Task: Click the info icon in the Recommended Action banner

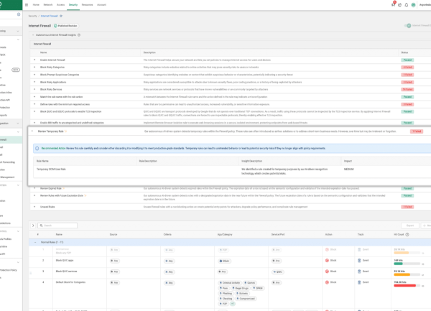Action: click(37, 149)
